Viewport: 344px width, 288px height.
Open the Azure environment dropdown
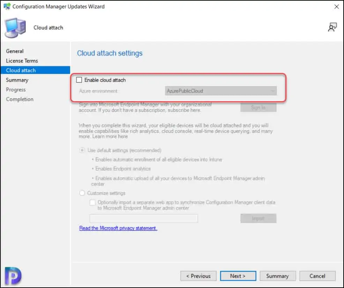[221, 91]
